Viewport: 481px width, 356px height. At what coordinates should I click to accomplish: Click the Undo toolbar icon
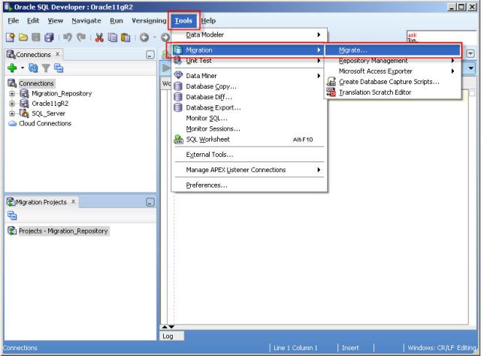pos(68,38)
